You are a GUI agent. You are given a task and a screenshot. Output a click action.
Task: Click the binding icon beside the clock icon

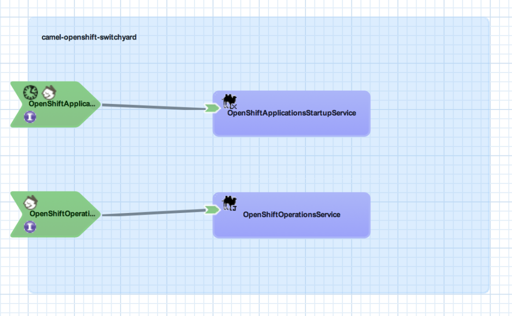pos(49,92)
